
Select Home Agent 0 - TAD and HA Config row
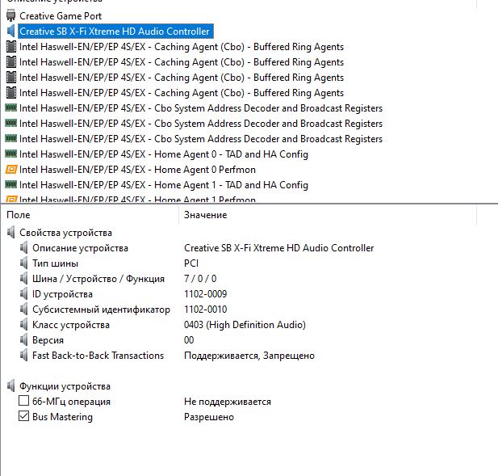[164, 154]
